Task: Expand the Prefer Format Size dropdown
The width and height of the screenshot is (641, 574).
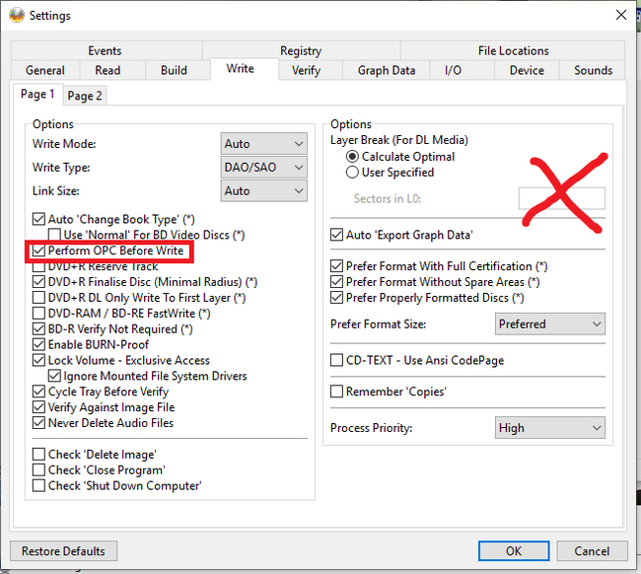Action: point(550,324)
